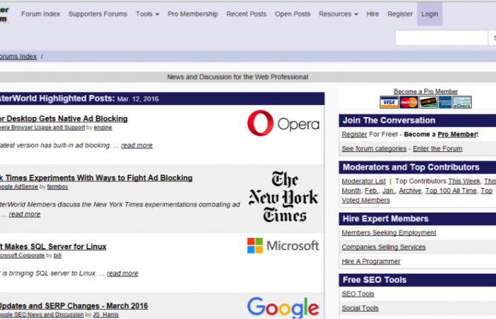Open Desktop Gets Native Ad Blocking post

[x=64, y=118]
